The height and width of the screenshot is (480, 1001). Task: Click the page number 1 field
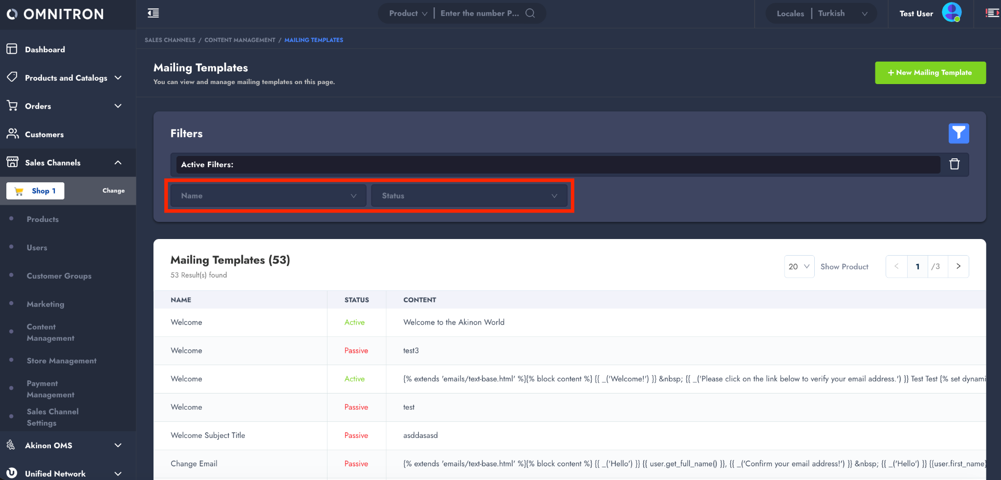click(x=917, y=266)
